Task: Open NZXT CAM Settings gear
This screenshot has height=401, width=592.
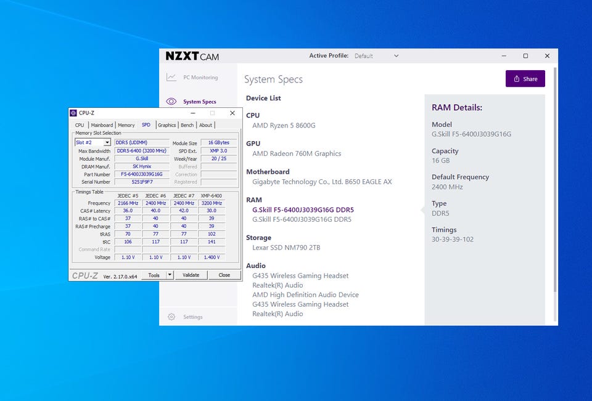Action: 171,317
